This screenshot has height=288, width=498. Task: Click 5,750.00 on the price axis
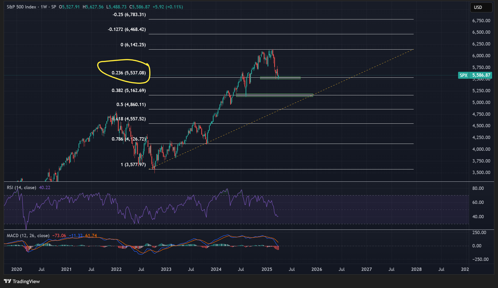click(481, 67)
